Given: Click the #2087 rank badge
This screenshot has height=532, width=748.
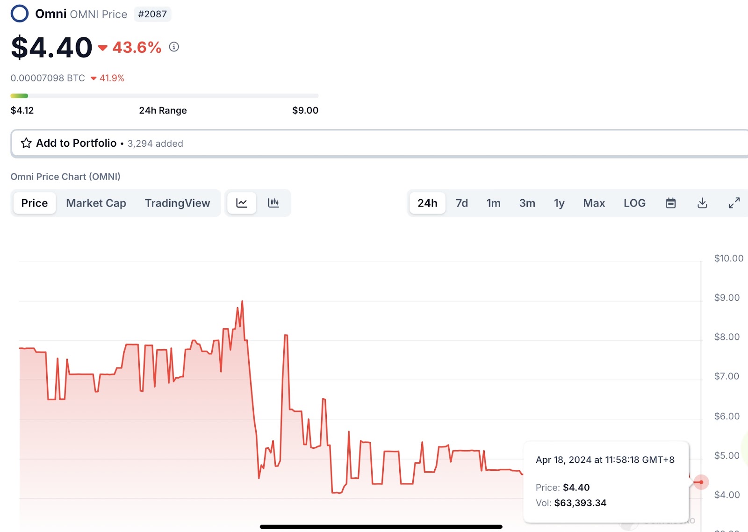Looking at the screenshot, I should pos(153,14).
